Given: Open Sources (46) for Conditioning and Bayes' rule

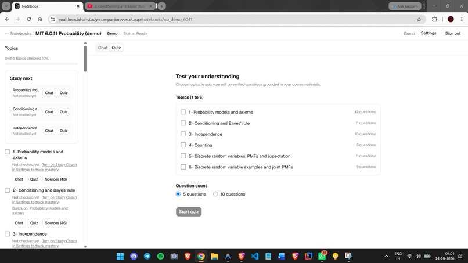Looking at the screenshot, I should pyautogui.click(x=56, y=223).
